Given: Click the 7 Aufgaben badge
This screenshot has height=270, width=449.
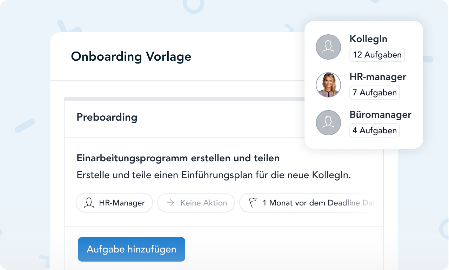Looking at the screenshot, I should (x=375, y=93).
